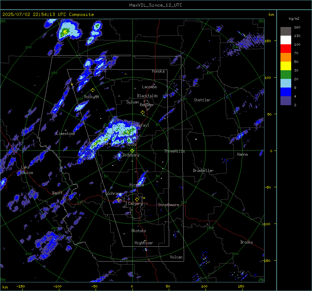The width and height of the screenshot is (312, 291).
Task: Pick the yellow 30-50 legend swatch
Action: tap(286, 66)
